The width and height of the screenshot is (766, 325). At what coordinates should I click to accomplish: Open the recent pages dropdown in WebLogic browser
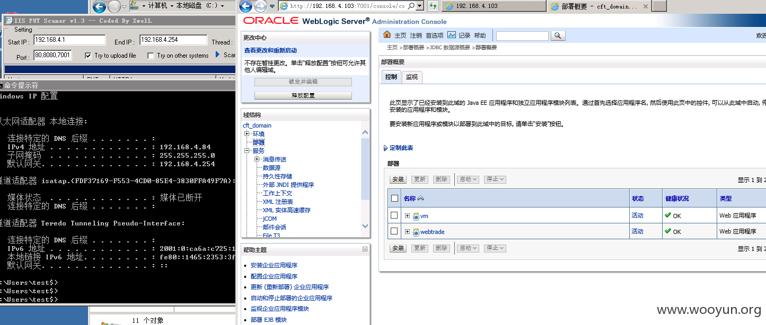tap(272, 7)
